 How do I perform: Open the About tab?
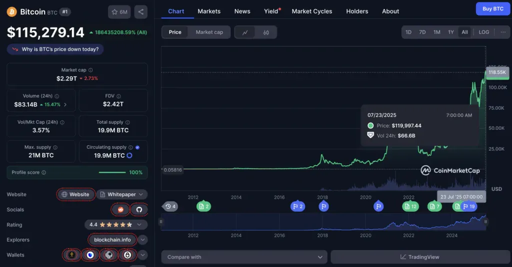click(x=390, y=11)
